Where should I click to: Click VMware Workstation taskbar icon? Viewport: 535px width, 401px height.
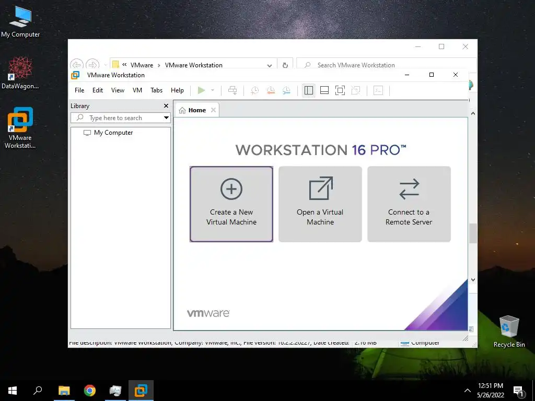point(141,391)
